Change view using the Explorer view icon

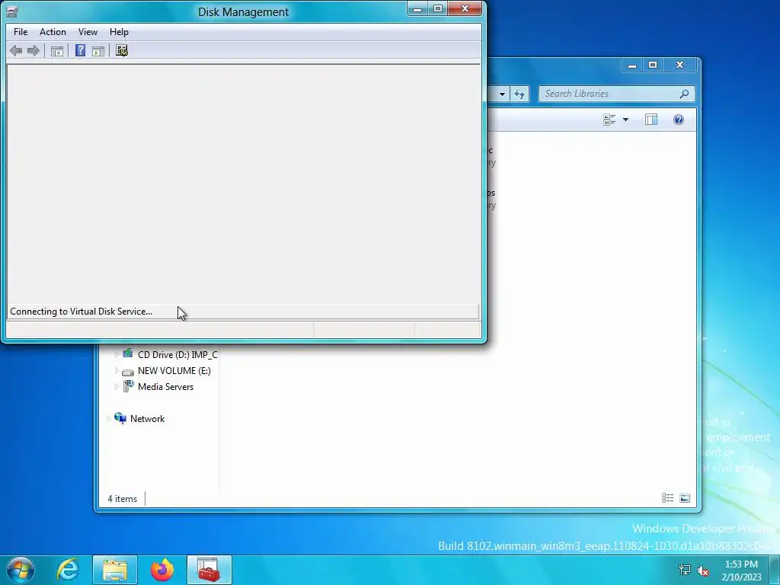pos(609,120)
